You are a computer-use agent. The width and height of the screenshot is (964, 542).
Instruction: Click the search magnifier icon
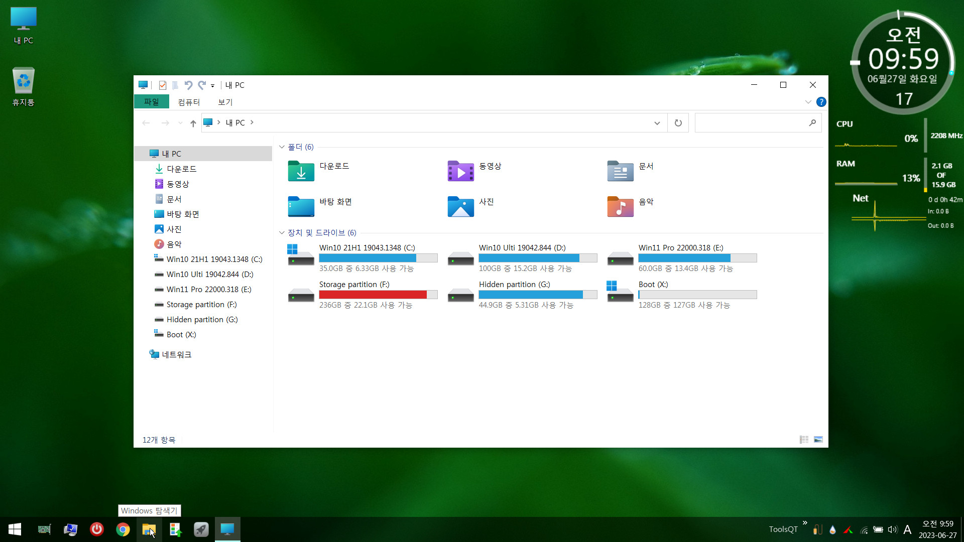[812, 123]
